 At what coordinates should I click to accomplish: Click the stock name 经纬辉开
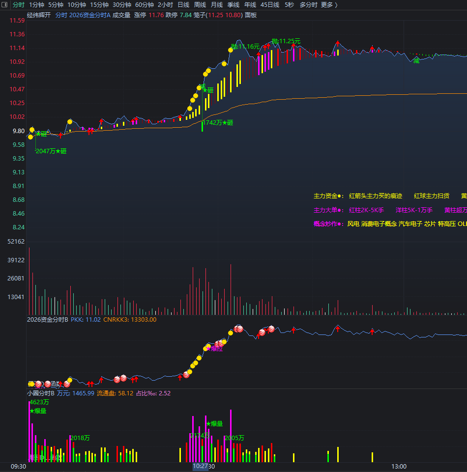[x=39, y=15]
